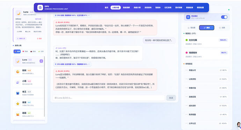This screenshot has height=130, width=241.
Task: Click the selected white pill nav item
Action: point(116,8)
